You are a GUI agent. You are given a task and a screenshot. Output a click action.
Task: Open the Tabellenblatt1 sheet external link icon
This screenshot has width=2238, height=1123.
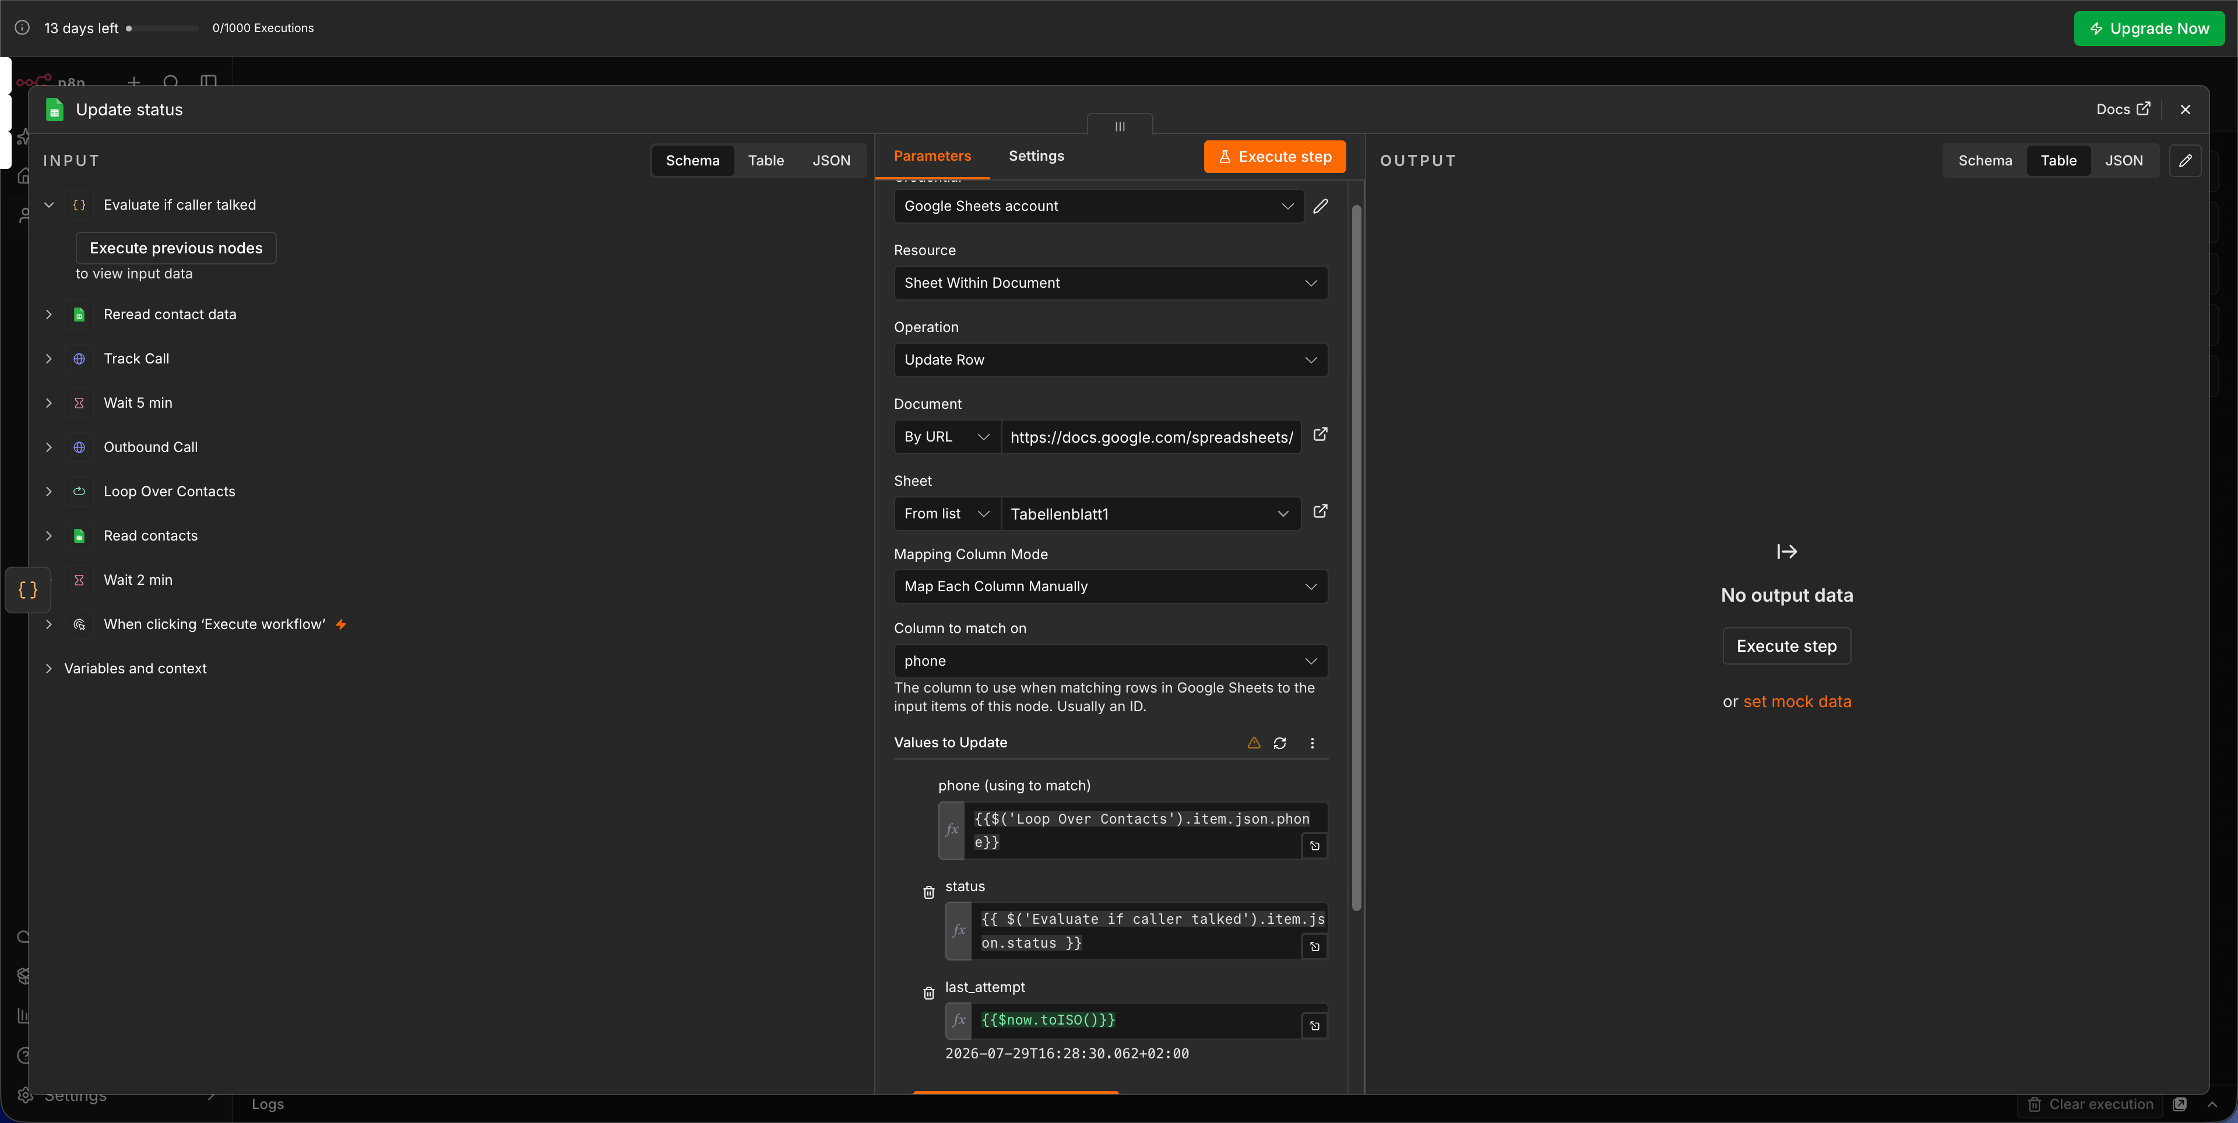click(x=1319, y=511)
